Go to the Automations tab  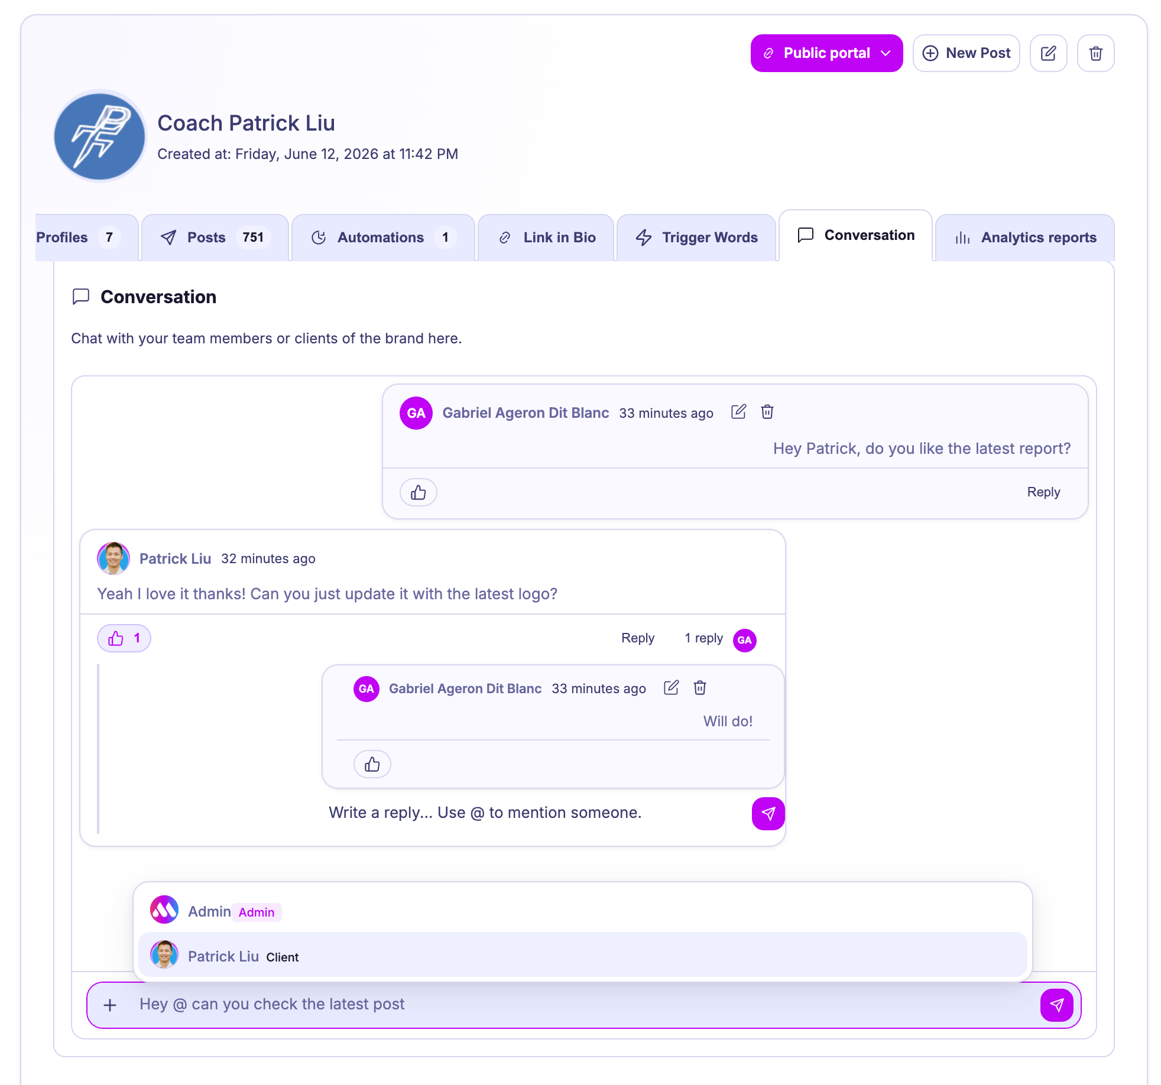(x=383, y=238)
